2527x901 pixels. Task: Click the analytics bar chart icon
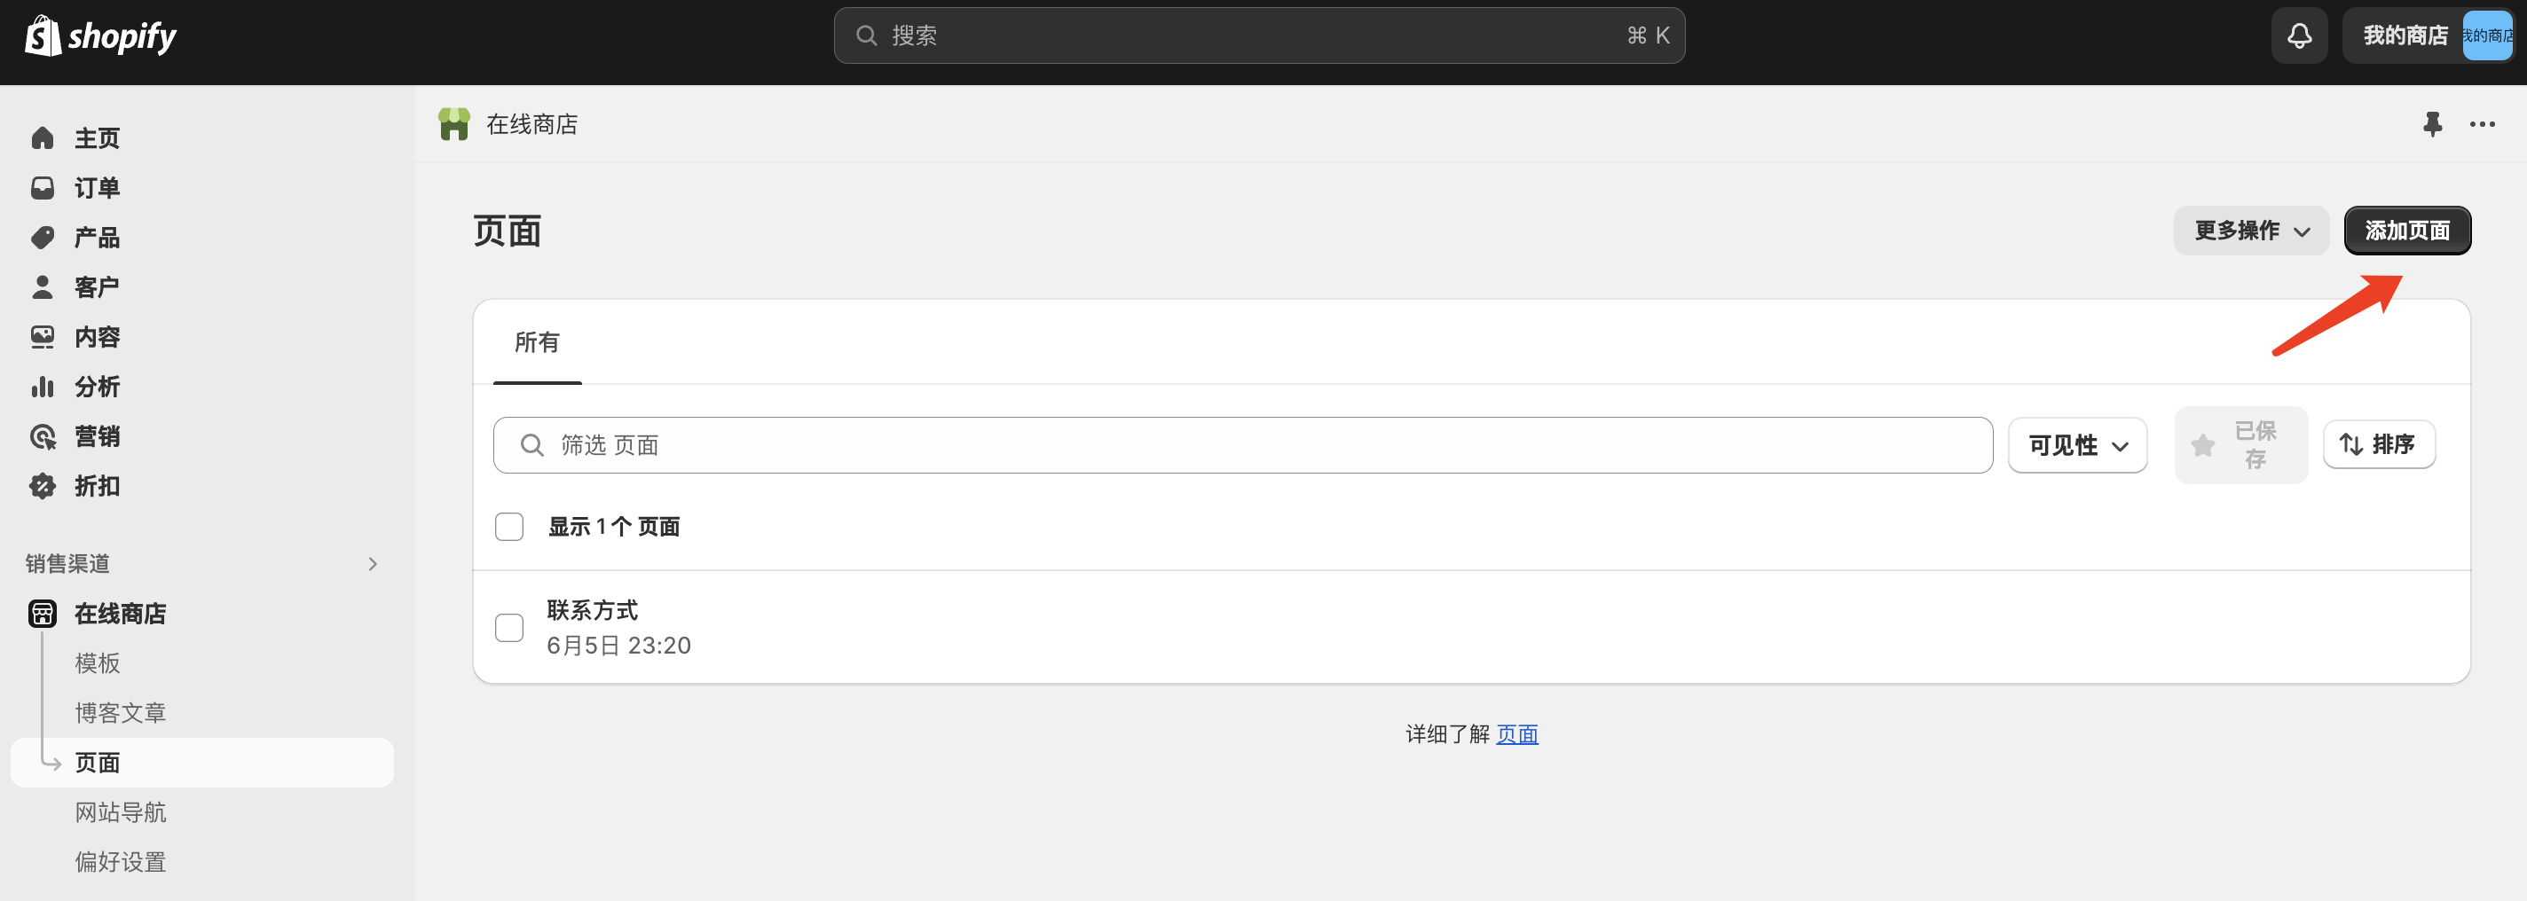point(43,388)
